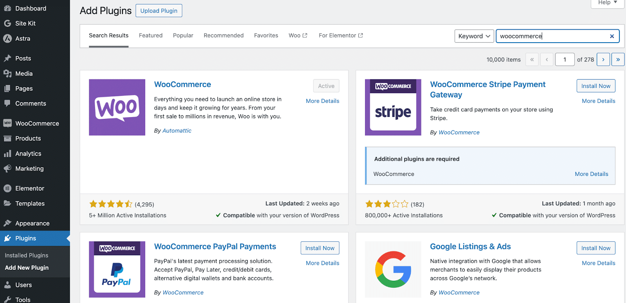Click the Media library icon
Viewport: 626px width, 303px height.
pos(7,74)
